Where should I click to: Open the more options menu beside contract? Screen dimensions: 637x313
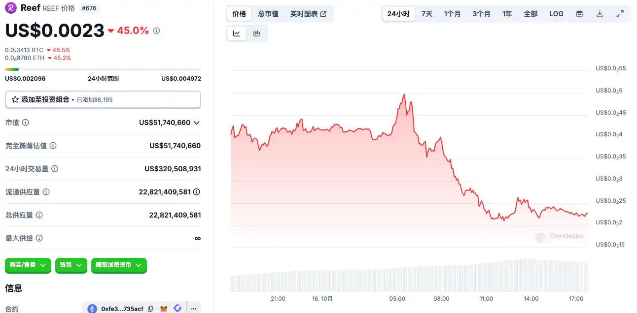(194, 309)
